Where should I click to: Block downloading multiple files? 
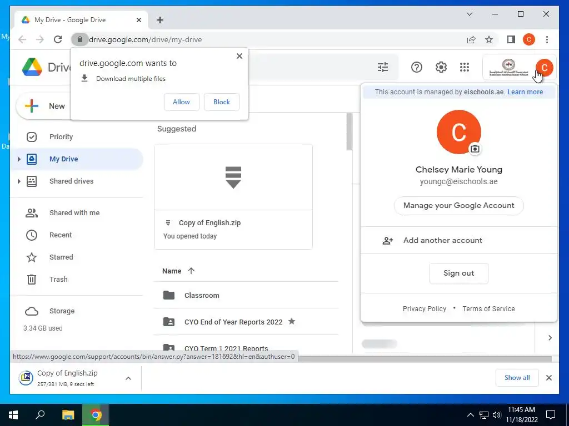(x=221, y=102)
